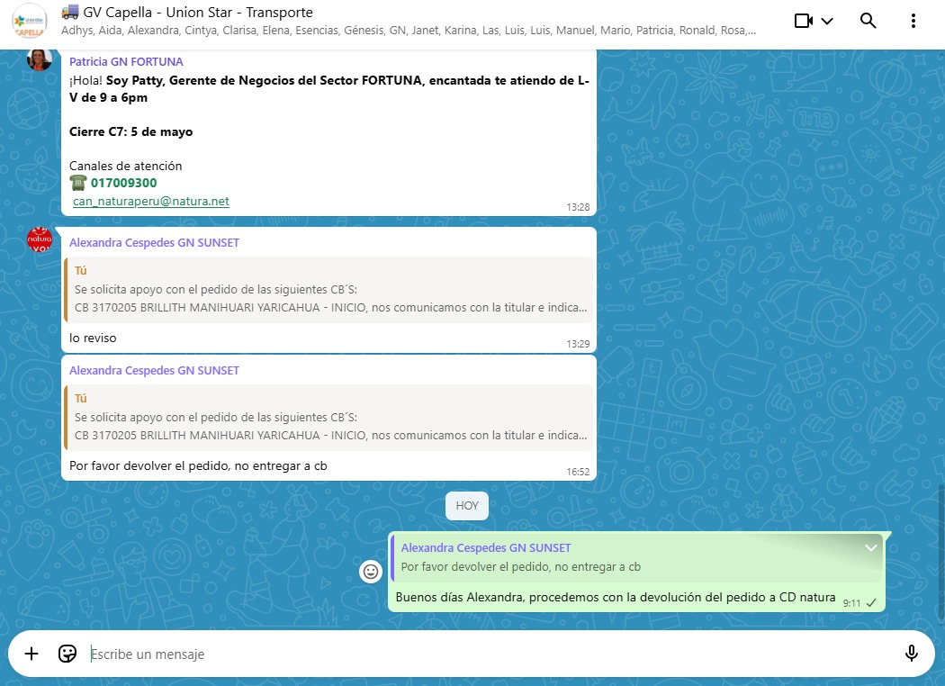
Task: Focus the Escribe un mensaje input field
Action: coord(486,654)
